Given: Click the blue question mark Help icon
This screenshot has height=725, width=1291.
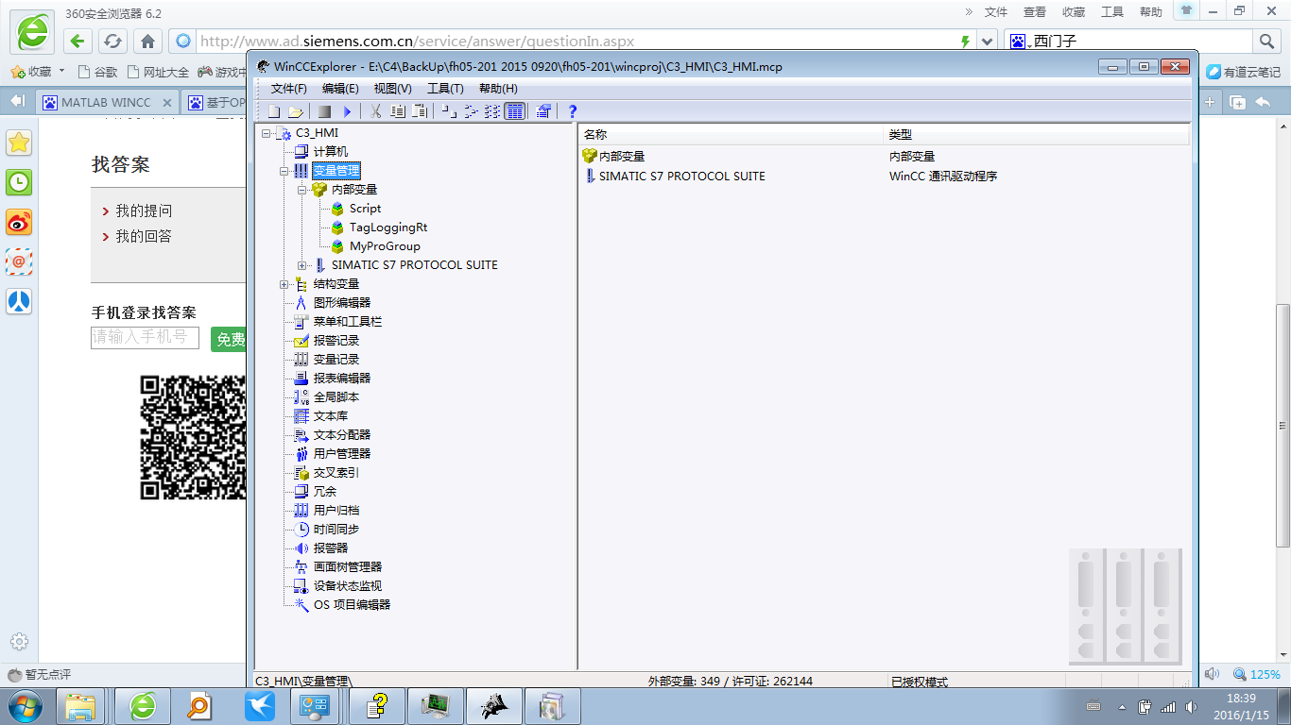Looking at the screenshot, I should 572,111.
